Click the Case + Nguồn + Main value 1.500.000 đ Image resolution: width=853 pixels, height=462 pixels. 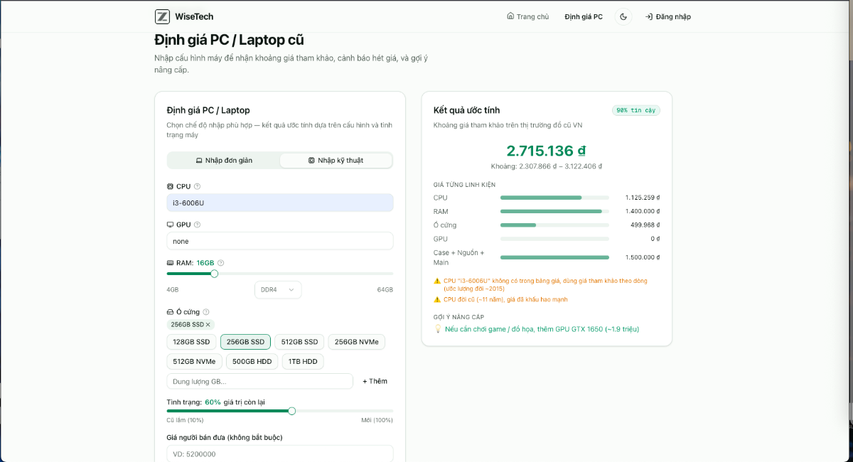click(642, 257)
